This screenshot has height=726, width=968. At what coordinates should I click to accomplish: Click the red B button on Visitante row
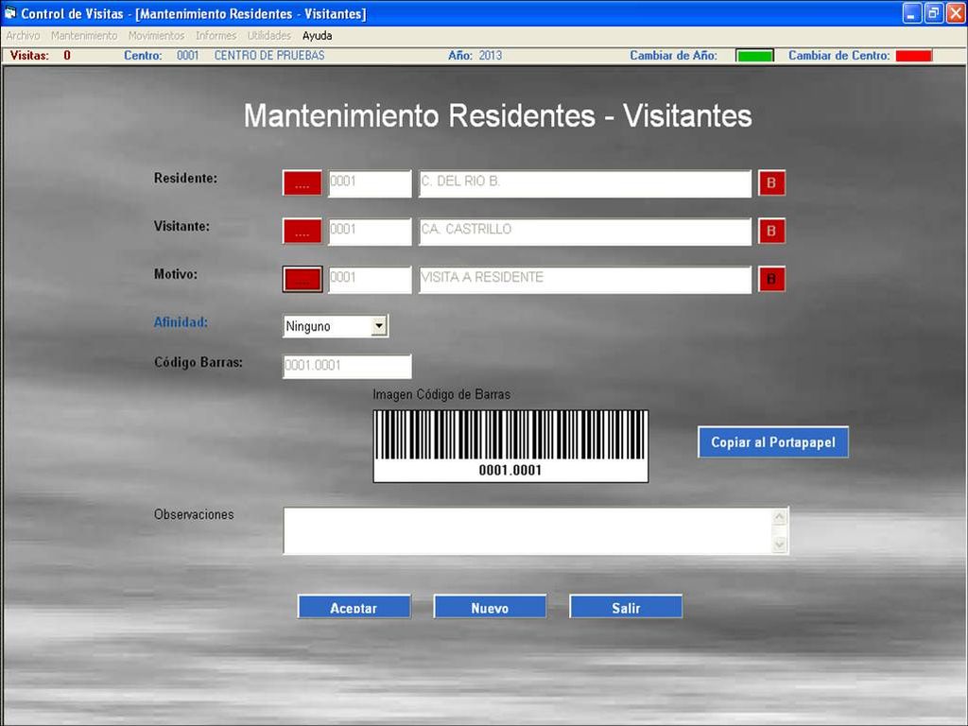click(x=771, y=231)
